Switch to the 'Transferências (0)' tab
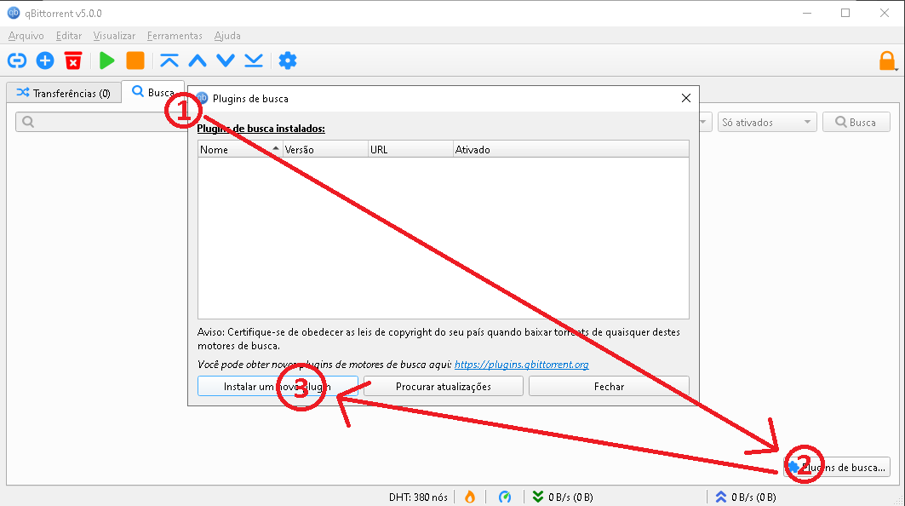The image size is (905, 506). [63, 93]
